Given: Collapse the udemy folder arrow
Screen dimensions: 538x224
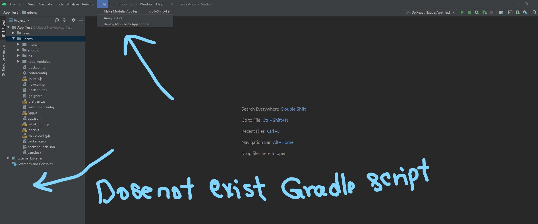Looking at the screenshot, I should click(x=13, y=39).
